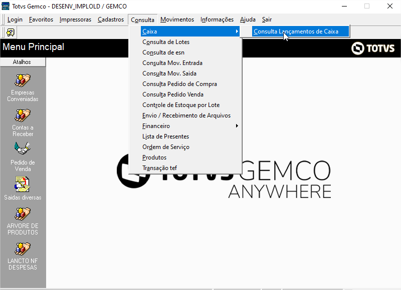The width and height of the screenshot is (401, 290).
Task: Open the Login menu
Action: click(x=15, y=19)
